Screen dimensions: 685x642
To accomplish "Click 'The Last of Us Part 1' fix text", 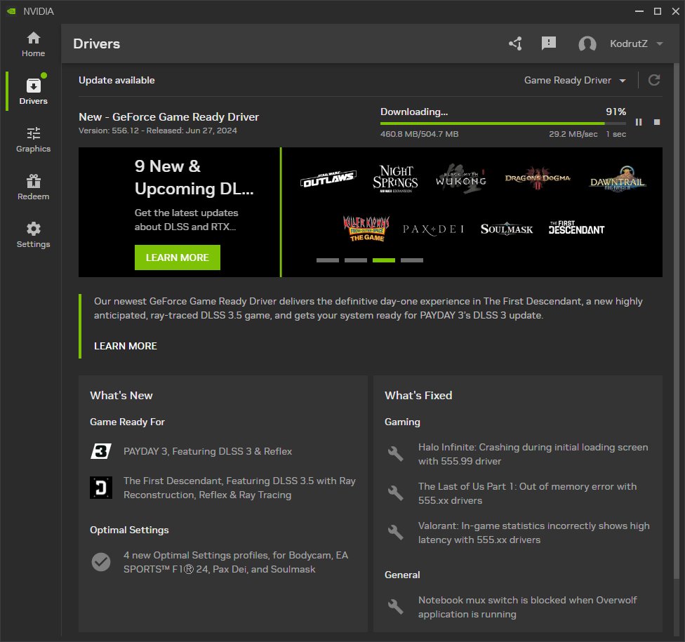I will (x=527, y=493).
